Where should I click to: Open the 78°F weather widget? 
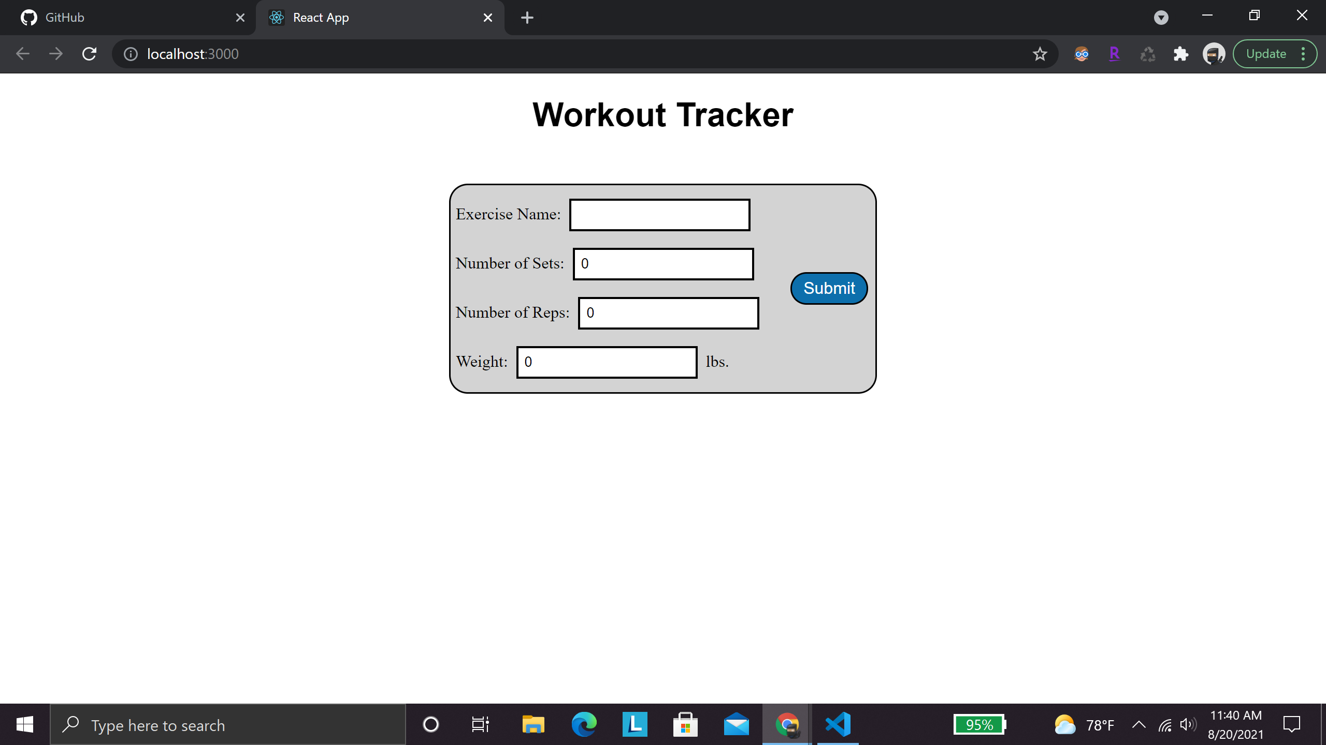1084,724
